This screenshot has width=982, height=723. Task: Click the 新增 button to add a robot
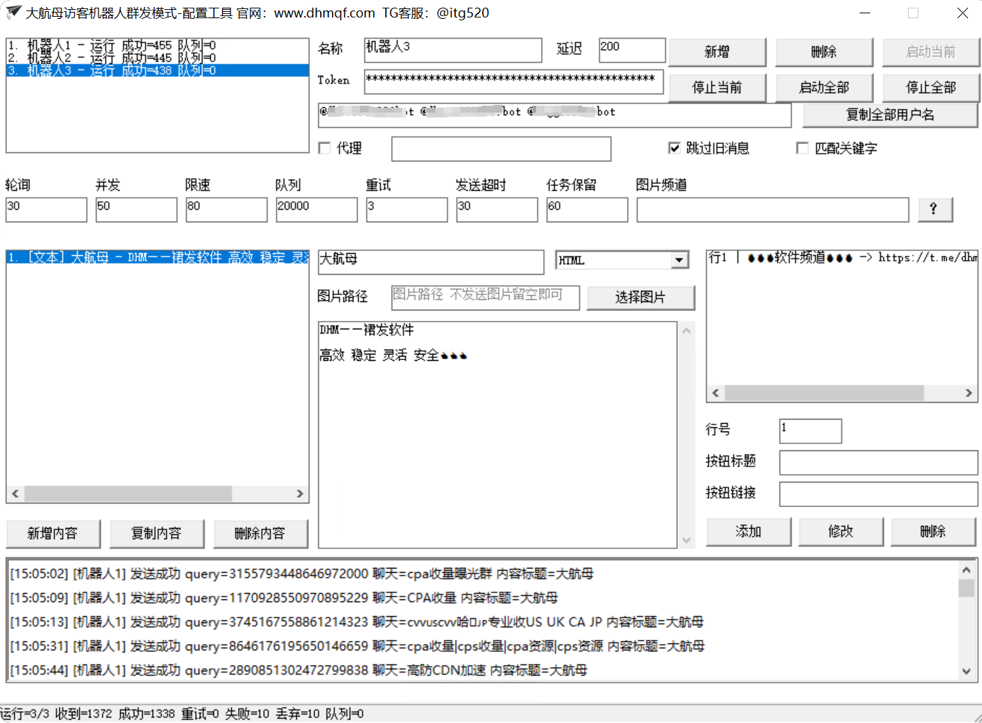717,52
